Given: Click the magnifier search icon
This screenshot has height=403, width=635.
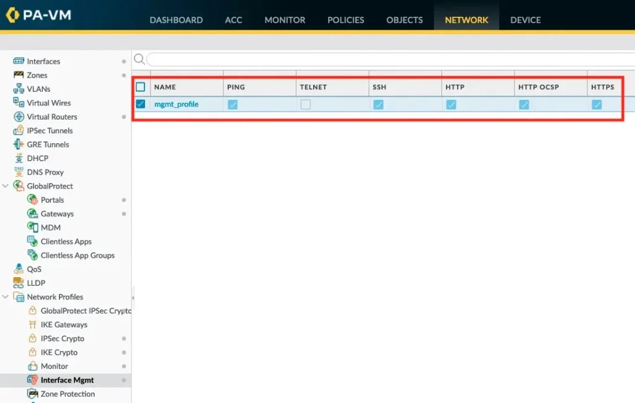Looking at the screenshot, I should pyautogui.click(x=140, y=59).
